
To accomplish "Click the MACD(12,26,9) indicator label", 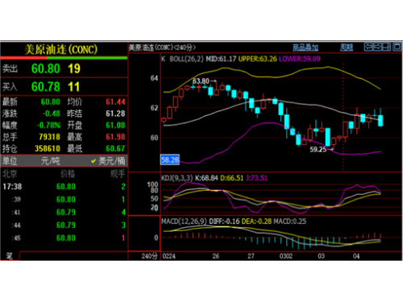I will [184, 221].
